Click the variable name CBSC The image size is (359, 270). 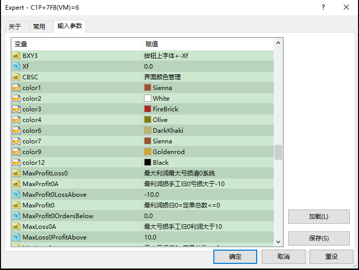tap(30, 77)
